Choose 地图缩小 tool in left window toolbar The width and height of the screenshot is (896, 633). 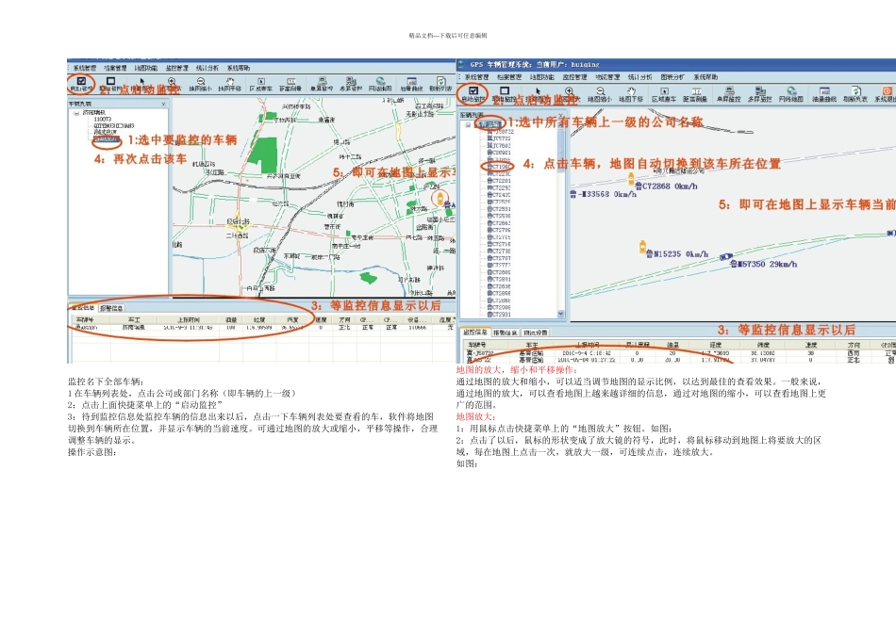point(201,85)
